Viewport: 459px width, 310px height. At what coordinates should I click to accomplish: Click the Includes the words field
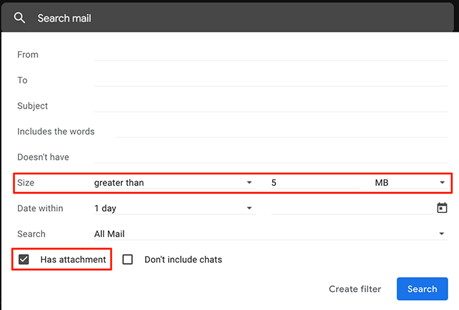point(280,131)
